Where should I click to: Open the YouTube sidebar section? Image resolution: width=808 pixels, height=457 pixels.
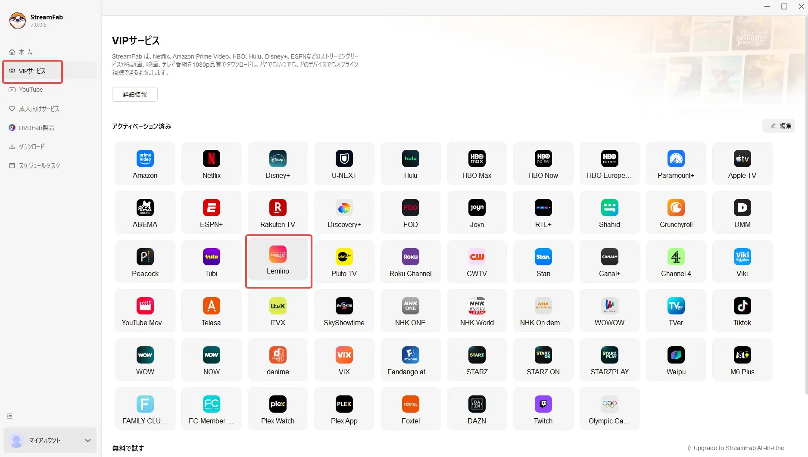click(50, 90)
